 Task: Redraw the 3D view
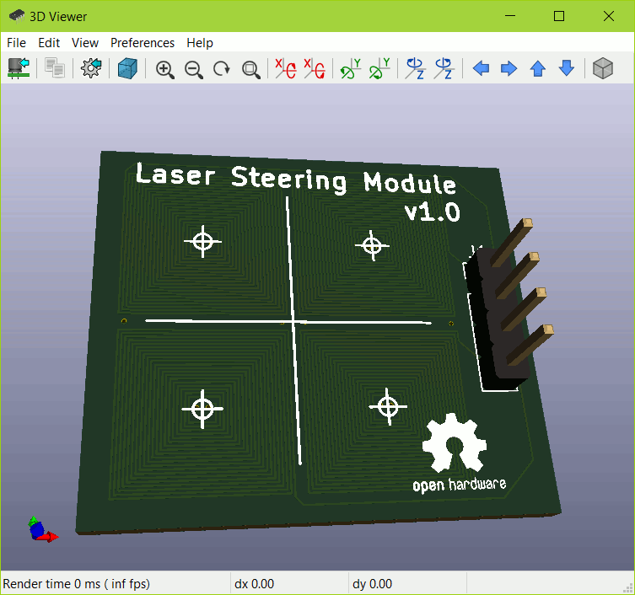tap(222, 69)
